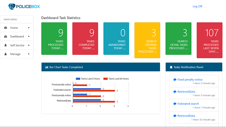Click the Manage user icon
The width and height of the screenshot is (226, 127).
tap(6, 54)
